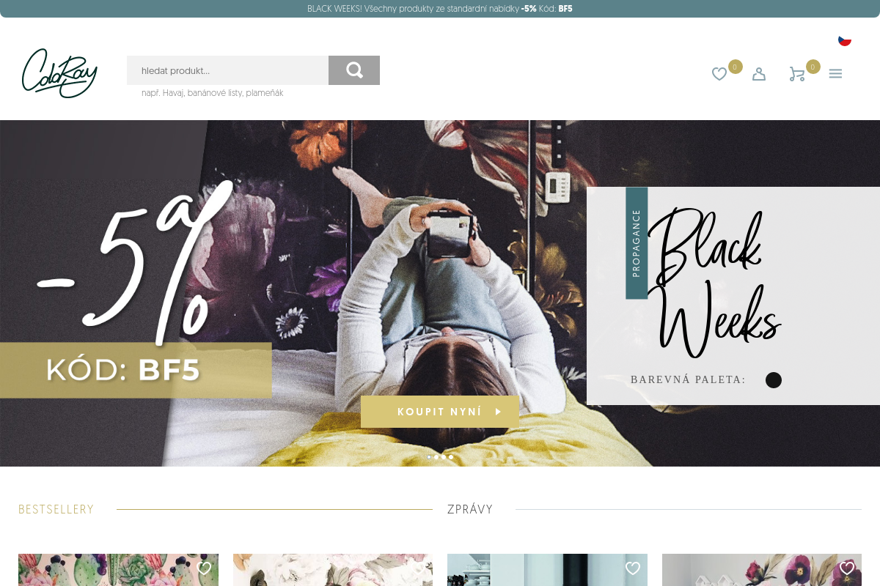Click the magnifier search button
Image resolution: width=880 pixels, height=586 pixels.
click(354, 70)
